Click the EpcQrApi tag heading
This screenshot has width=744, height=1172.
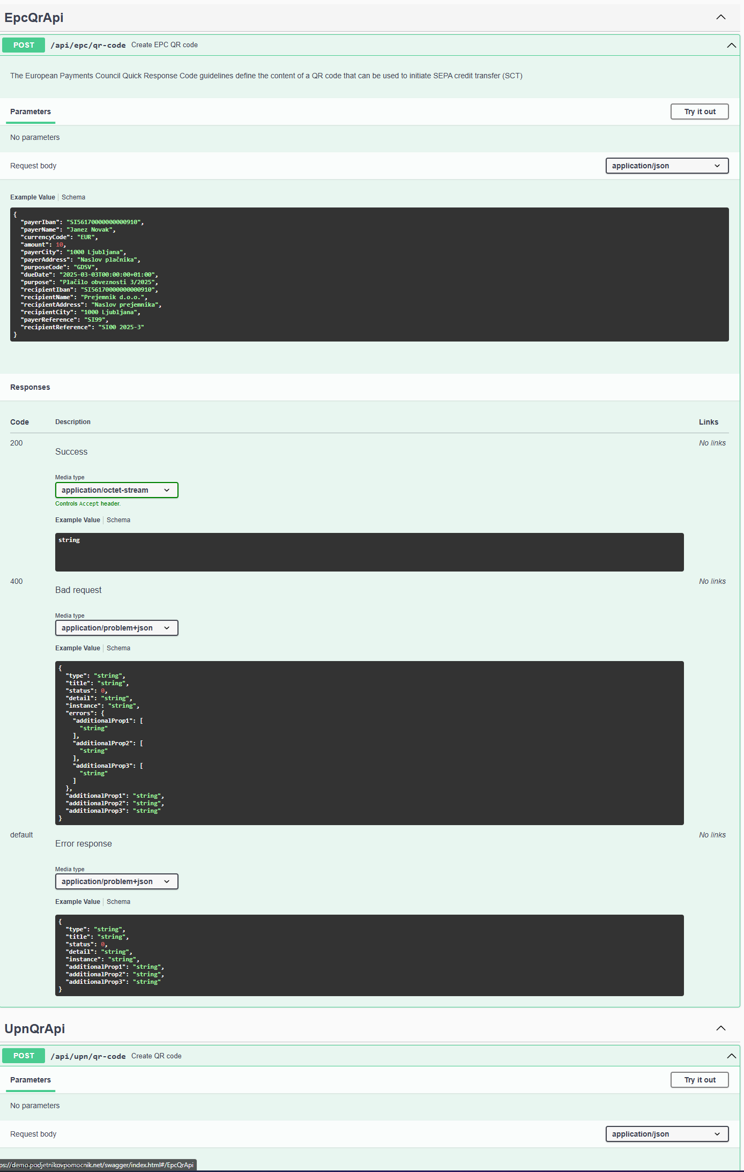pos(34,17)
